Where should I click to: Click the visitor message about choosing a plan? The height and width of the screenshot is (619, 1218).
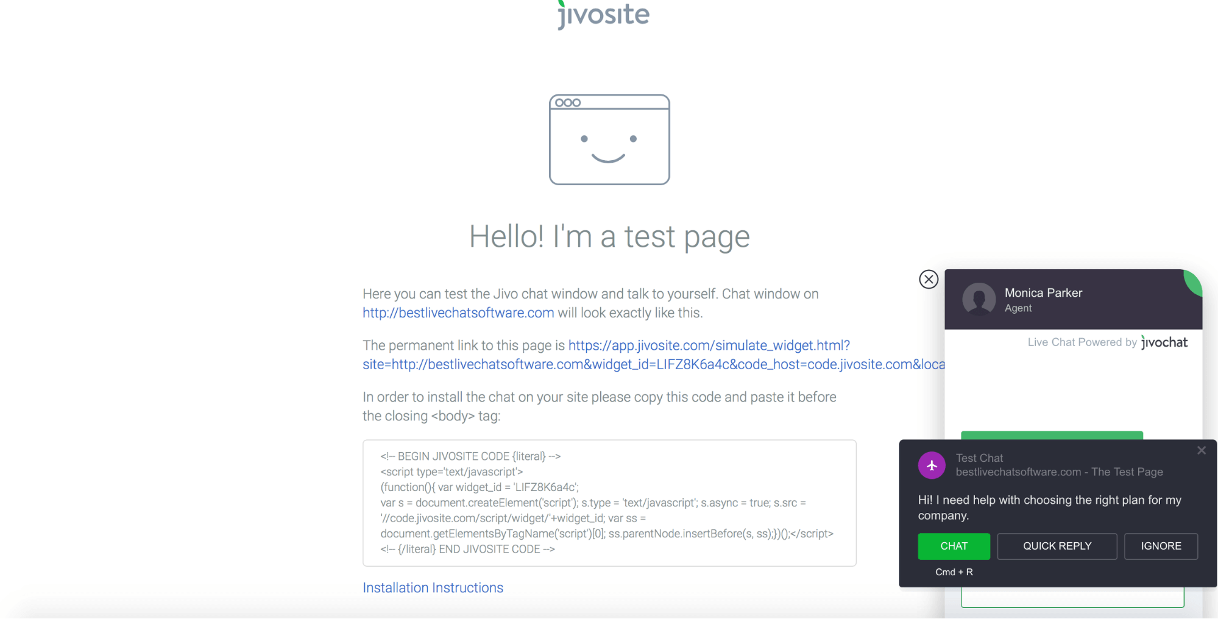1050,508
